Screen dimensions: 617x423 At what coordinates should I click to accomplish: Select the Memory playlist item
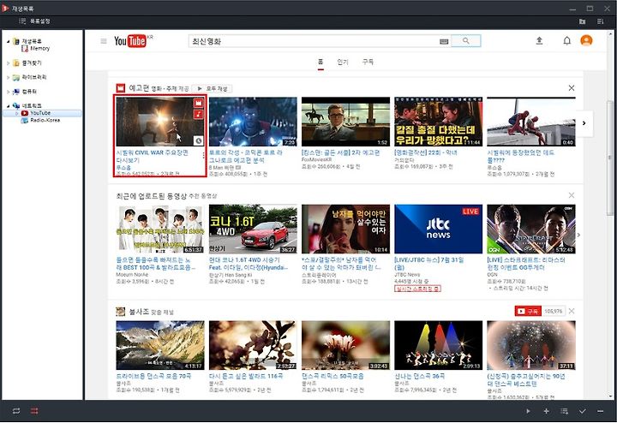coord(36,48)
